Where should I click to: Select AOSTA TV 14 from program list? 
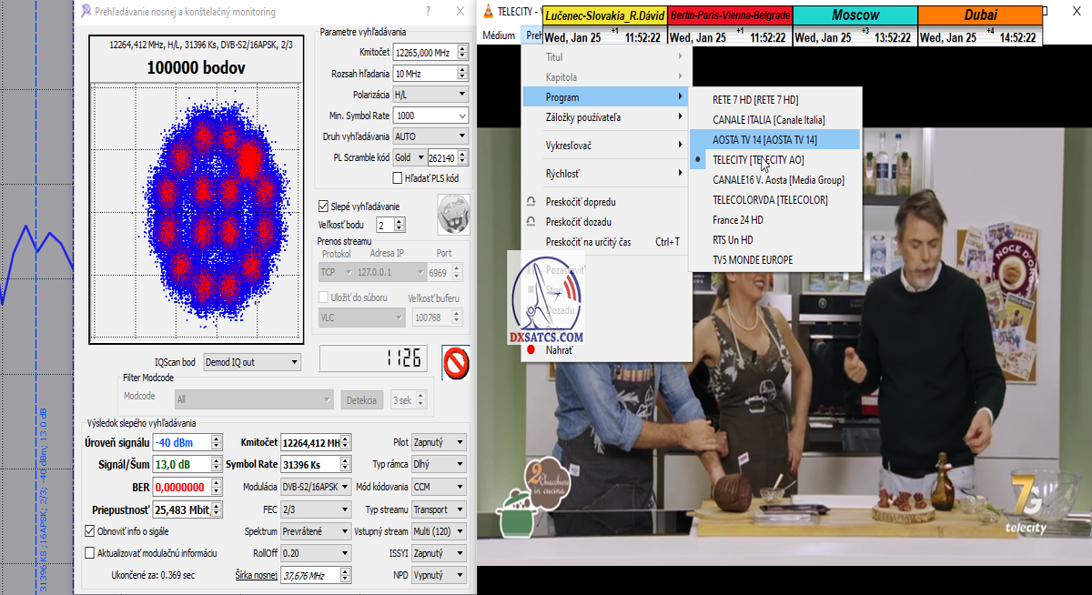click(x=764, y=139)
